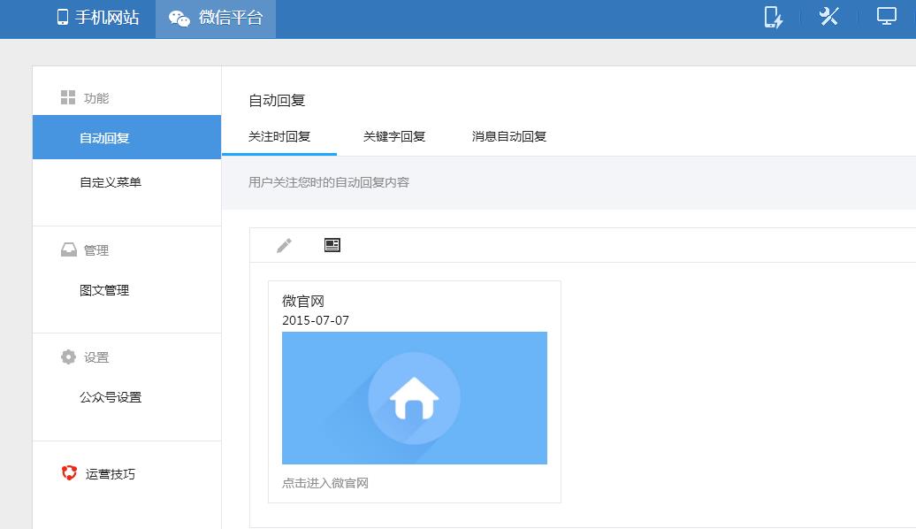Image resolution: width=916 pixels, height=529 pixels.
Task: Open the 运营技巧 link
Action: pos(110,474)
